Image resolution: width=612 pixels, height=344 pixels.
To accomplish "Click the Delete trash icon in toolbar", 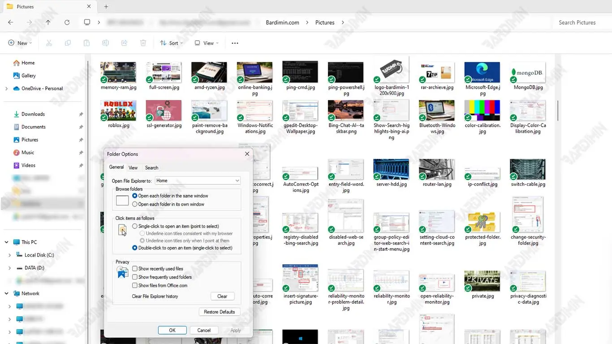I will [143, 43].
